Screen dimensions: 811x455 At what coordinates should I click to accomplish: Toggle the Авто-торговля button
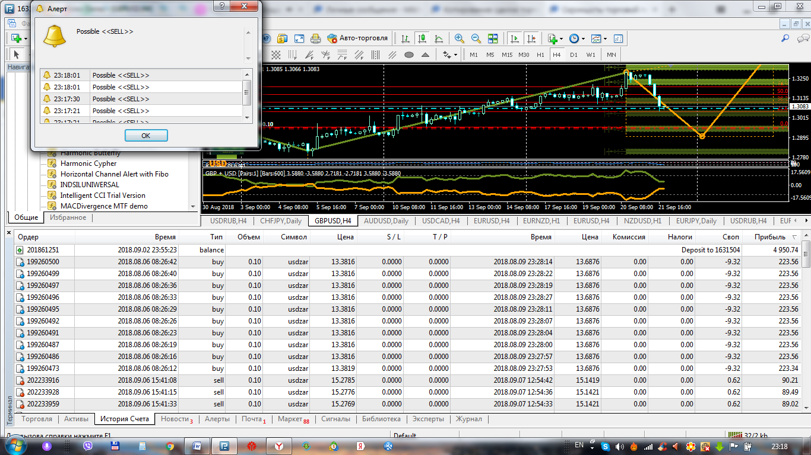(357, 38)
